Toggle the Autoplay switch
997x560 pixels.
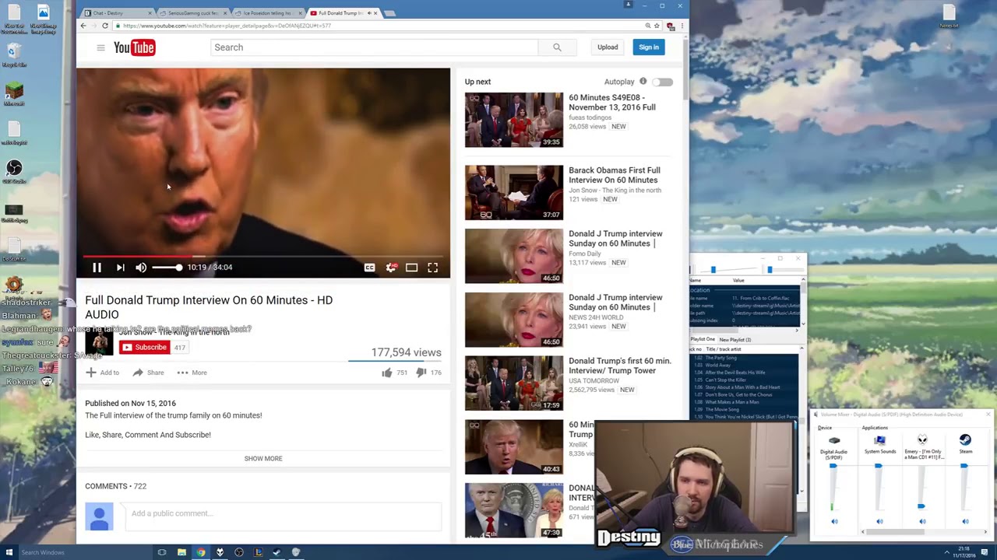[663, 82]
